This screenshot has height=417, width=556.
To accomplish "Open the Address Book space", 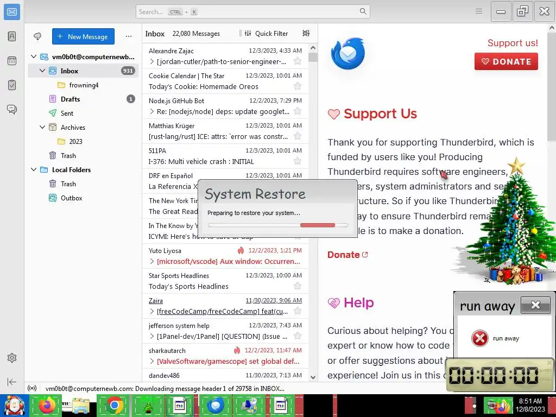I will pyautogui.click(x=12, y=36).
